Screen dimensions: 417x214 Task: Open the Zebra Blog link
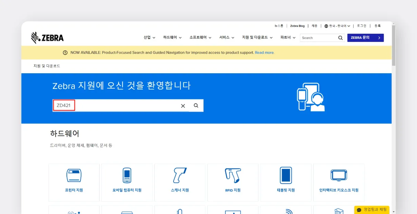pos(297,26)
